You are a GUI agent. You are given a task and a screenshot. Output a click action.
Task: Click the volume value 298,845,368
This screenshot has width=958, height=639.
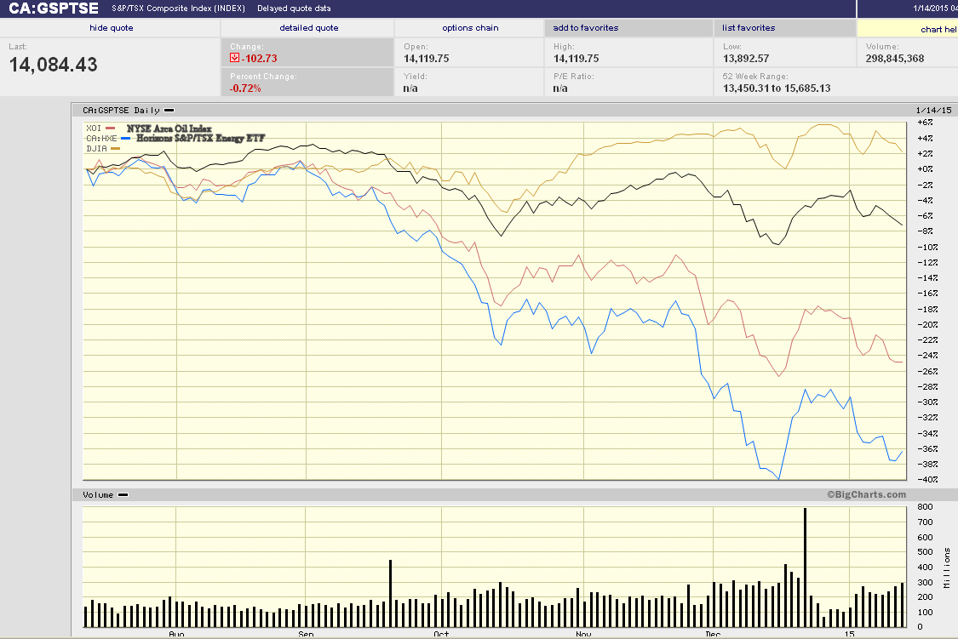(894, 59)
